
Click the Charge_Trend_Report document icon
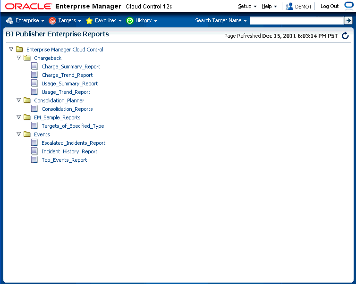click(34, 75)
